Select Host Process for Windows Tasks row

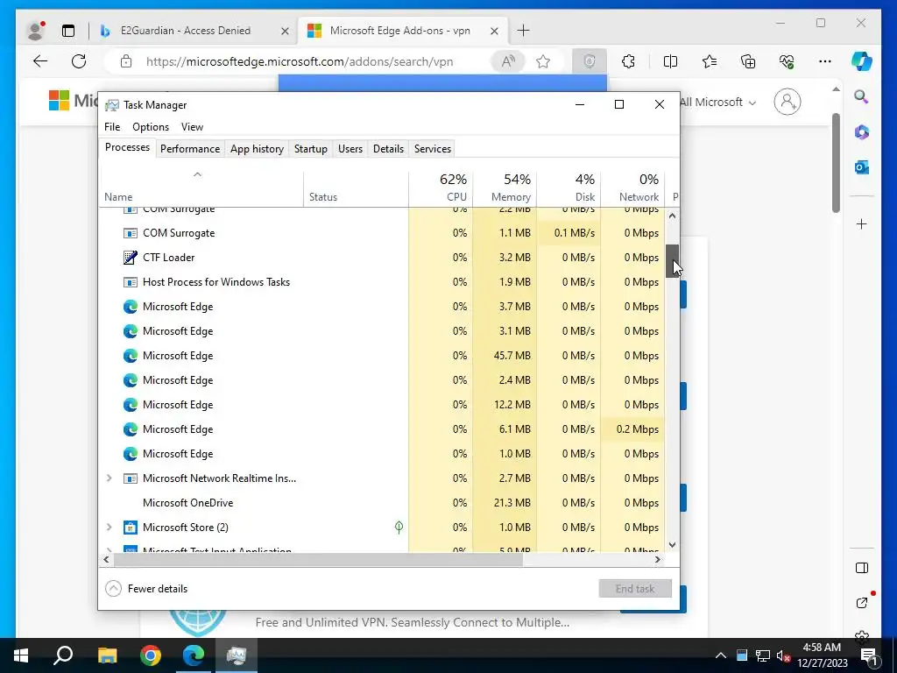click(382, 282)
